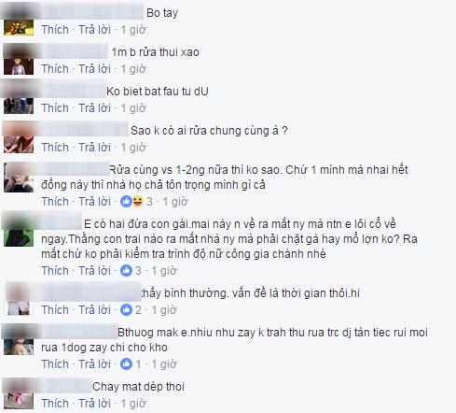Click the haha reaction emoji on 'Rửa cùng vs' comment
This screenshot has height=413, width=456.
point(138,202)
